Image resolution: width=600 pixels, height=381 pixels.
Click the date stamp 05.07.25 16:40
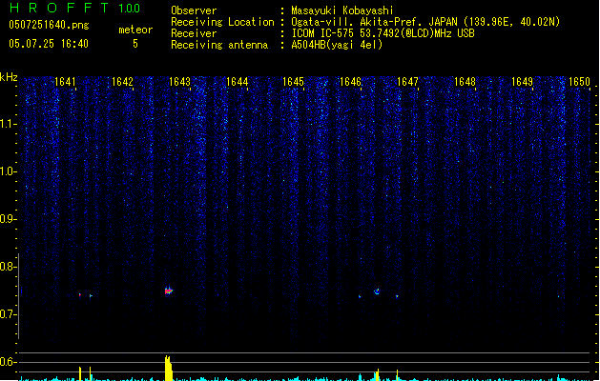click(49, 44)
